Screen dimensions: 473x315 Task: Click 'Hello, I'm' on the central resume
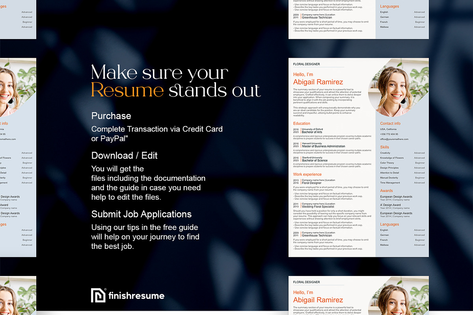[303, 74]
